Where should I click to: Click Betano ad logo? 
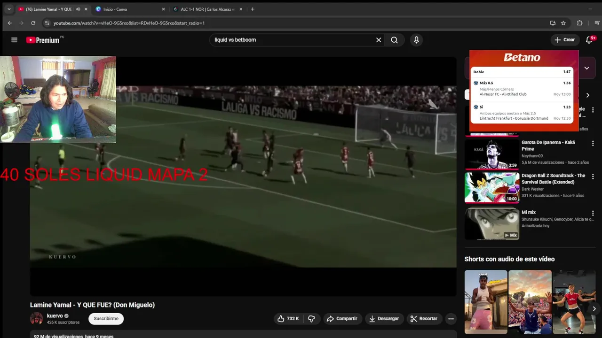click(522, 57)
